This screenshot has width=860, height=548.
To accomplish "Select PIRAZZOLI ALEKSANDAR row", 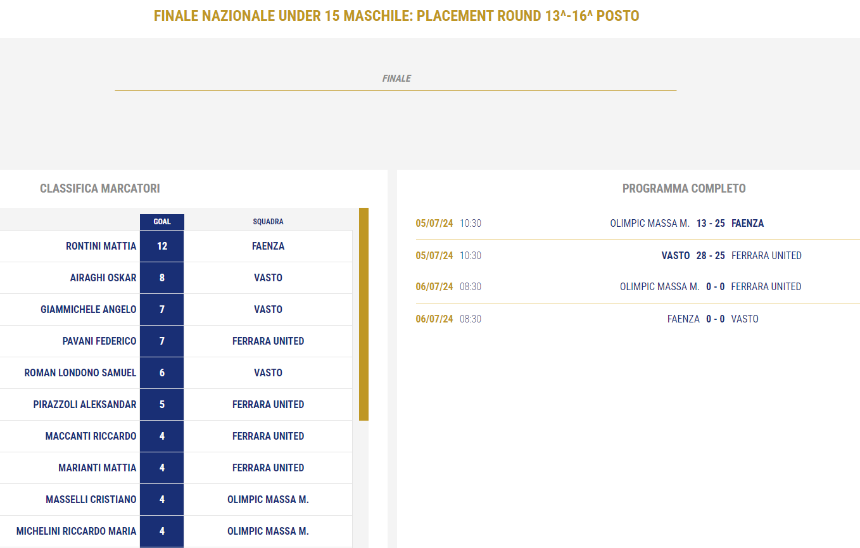I will point(176,404).
